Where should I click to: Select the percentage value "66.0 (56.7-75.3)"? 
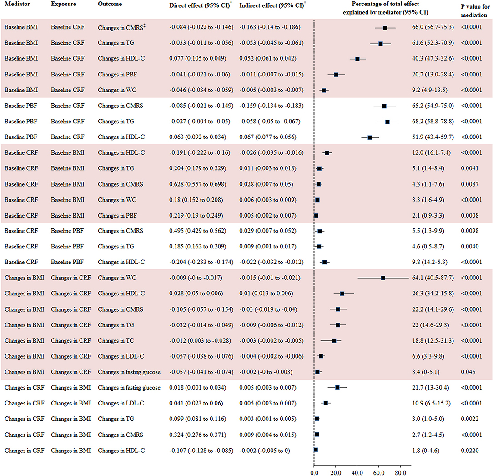pyautogui.click(x=433, y=27)
